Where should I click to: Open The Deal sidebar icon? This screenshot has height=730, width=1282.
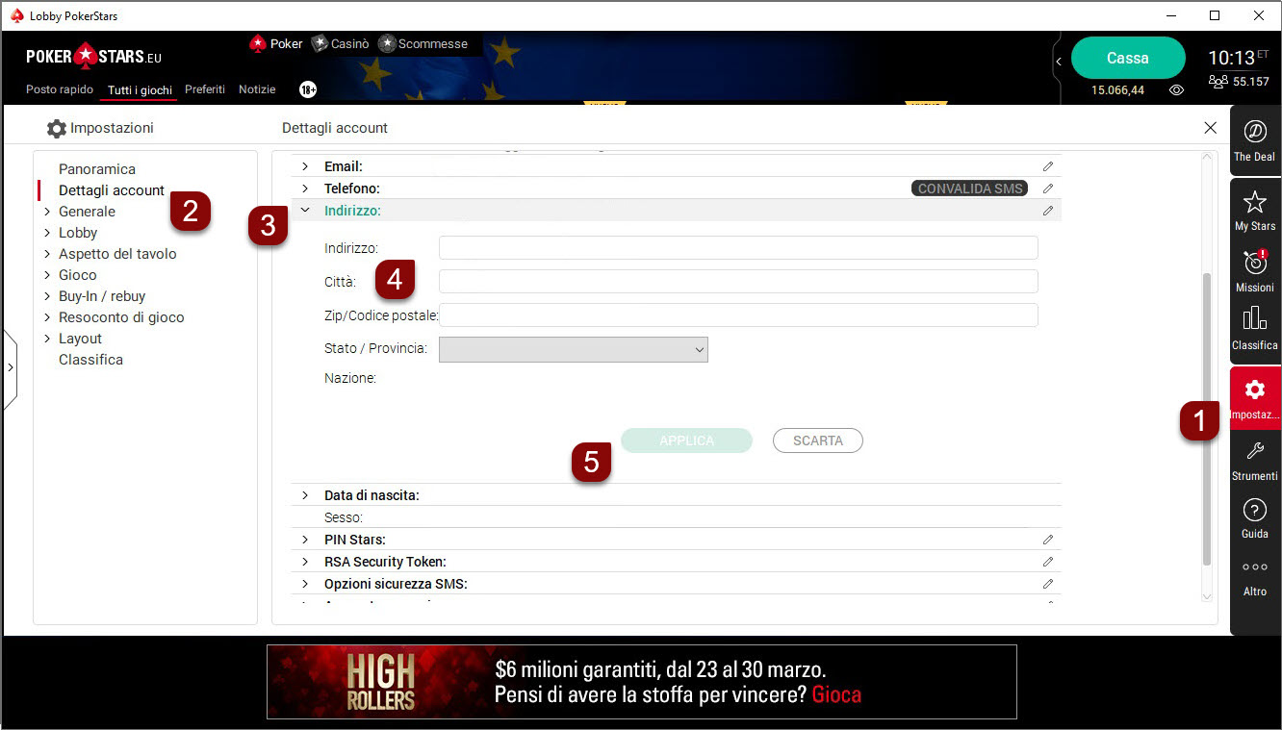pyautogui.click(x=1254, y=132)
